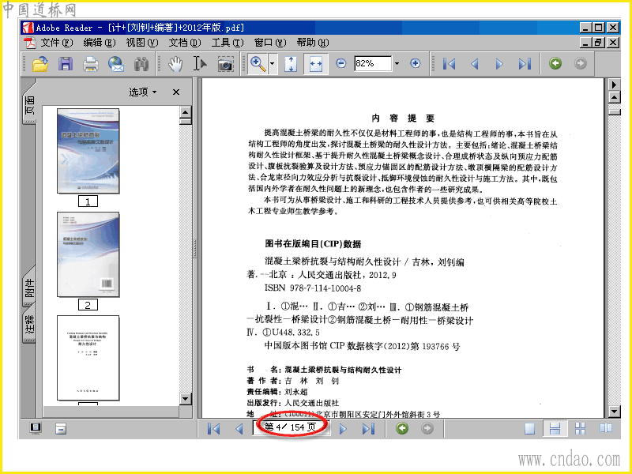This screenshot has width=632, height=474.
Task: Go to previous page in top toolbar
Action: point(475,64)
